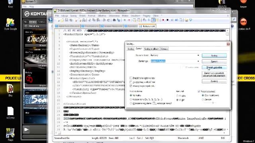Screen dimensions: 255x143
Task: Select the Normalny search mode radio
Action: [131, 95]
